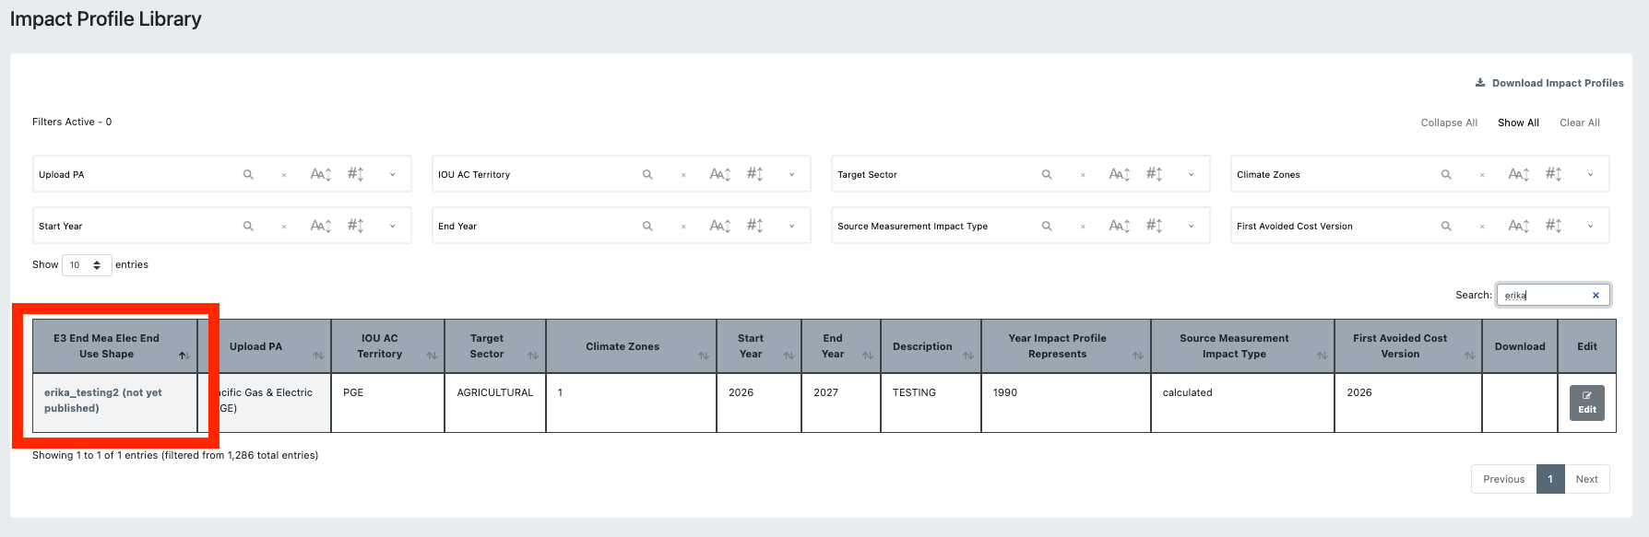Viewport: 1649px width, 537px height.
Task: Expand the Source Measurement Impact Type filter dropdown
Action: tap(1191, 227)
